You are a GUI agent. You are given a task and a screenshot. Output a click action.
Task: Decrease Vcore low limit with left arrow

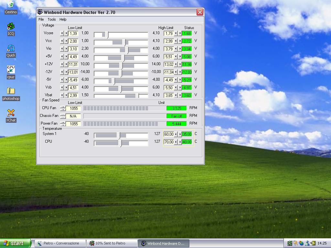click(62, 33)
